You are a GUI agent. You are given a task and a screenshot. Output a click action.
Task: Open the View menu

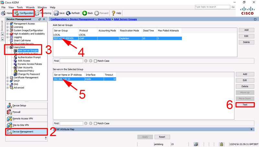pyautogui.click(x=11, y=7)
